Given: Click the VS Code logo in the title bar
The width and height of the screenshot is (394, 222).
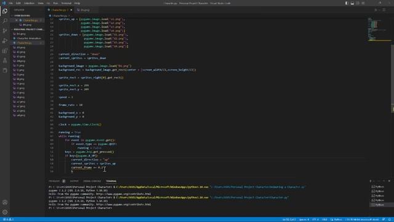Looking at the screenshot, I should point(4,3).
